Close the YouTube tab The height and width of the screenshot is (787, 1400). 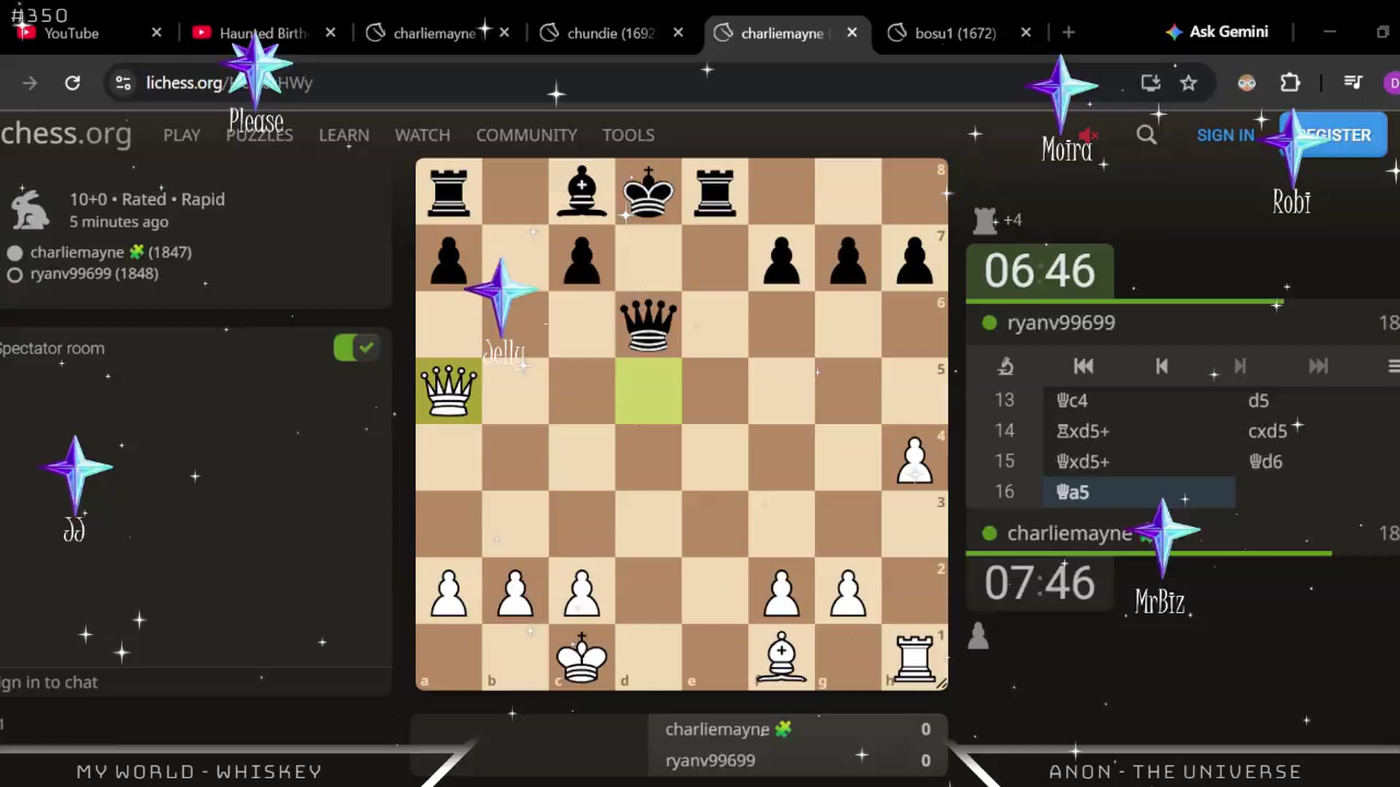coord(156,33)
